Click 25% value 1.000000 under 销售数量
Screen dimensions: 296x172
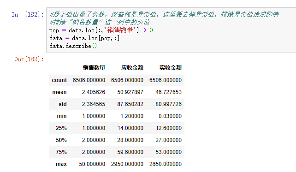click(x=94, y=128)
